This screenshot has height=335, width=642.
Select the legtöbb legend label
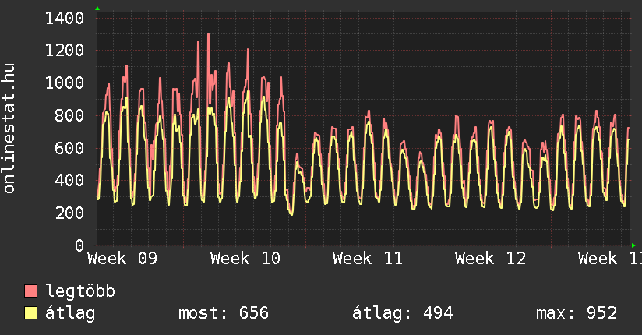80,291
